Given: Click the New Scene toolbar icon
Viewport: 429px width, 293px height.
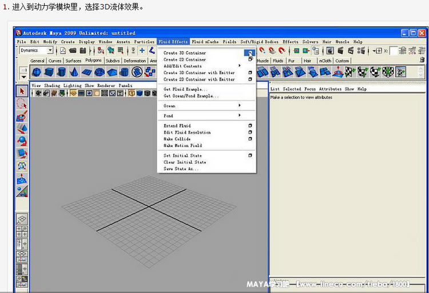Looking at the screenshot, I should tap(63, 50).
